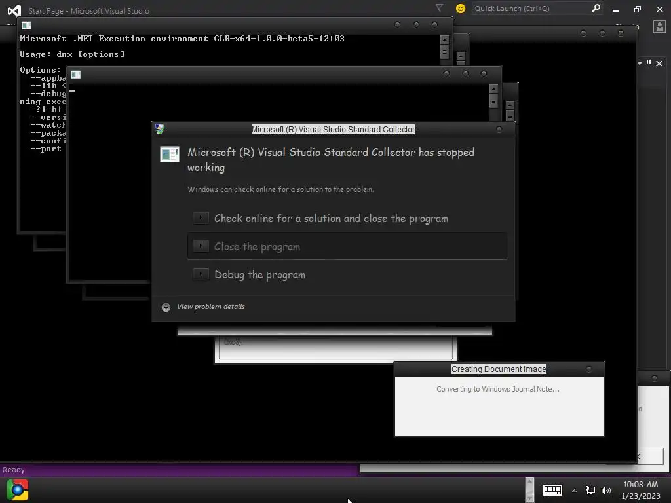Open the side panel dropdown arrow

[640, 64]
